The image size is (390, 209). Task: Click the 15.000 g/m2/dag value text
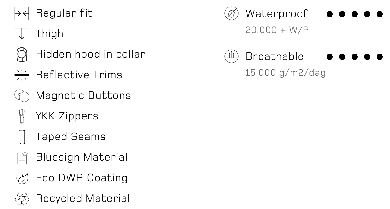pyautogui.click(x=286, y=73)
